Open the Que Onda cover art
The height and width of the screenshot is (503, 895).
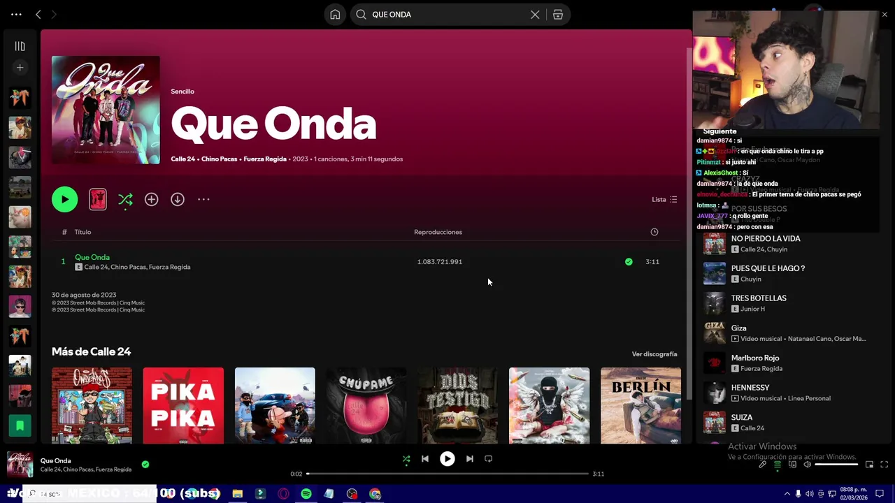106,110
